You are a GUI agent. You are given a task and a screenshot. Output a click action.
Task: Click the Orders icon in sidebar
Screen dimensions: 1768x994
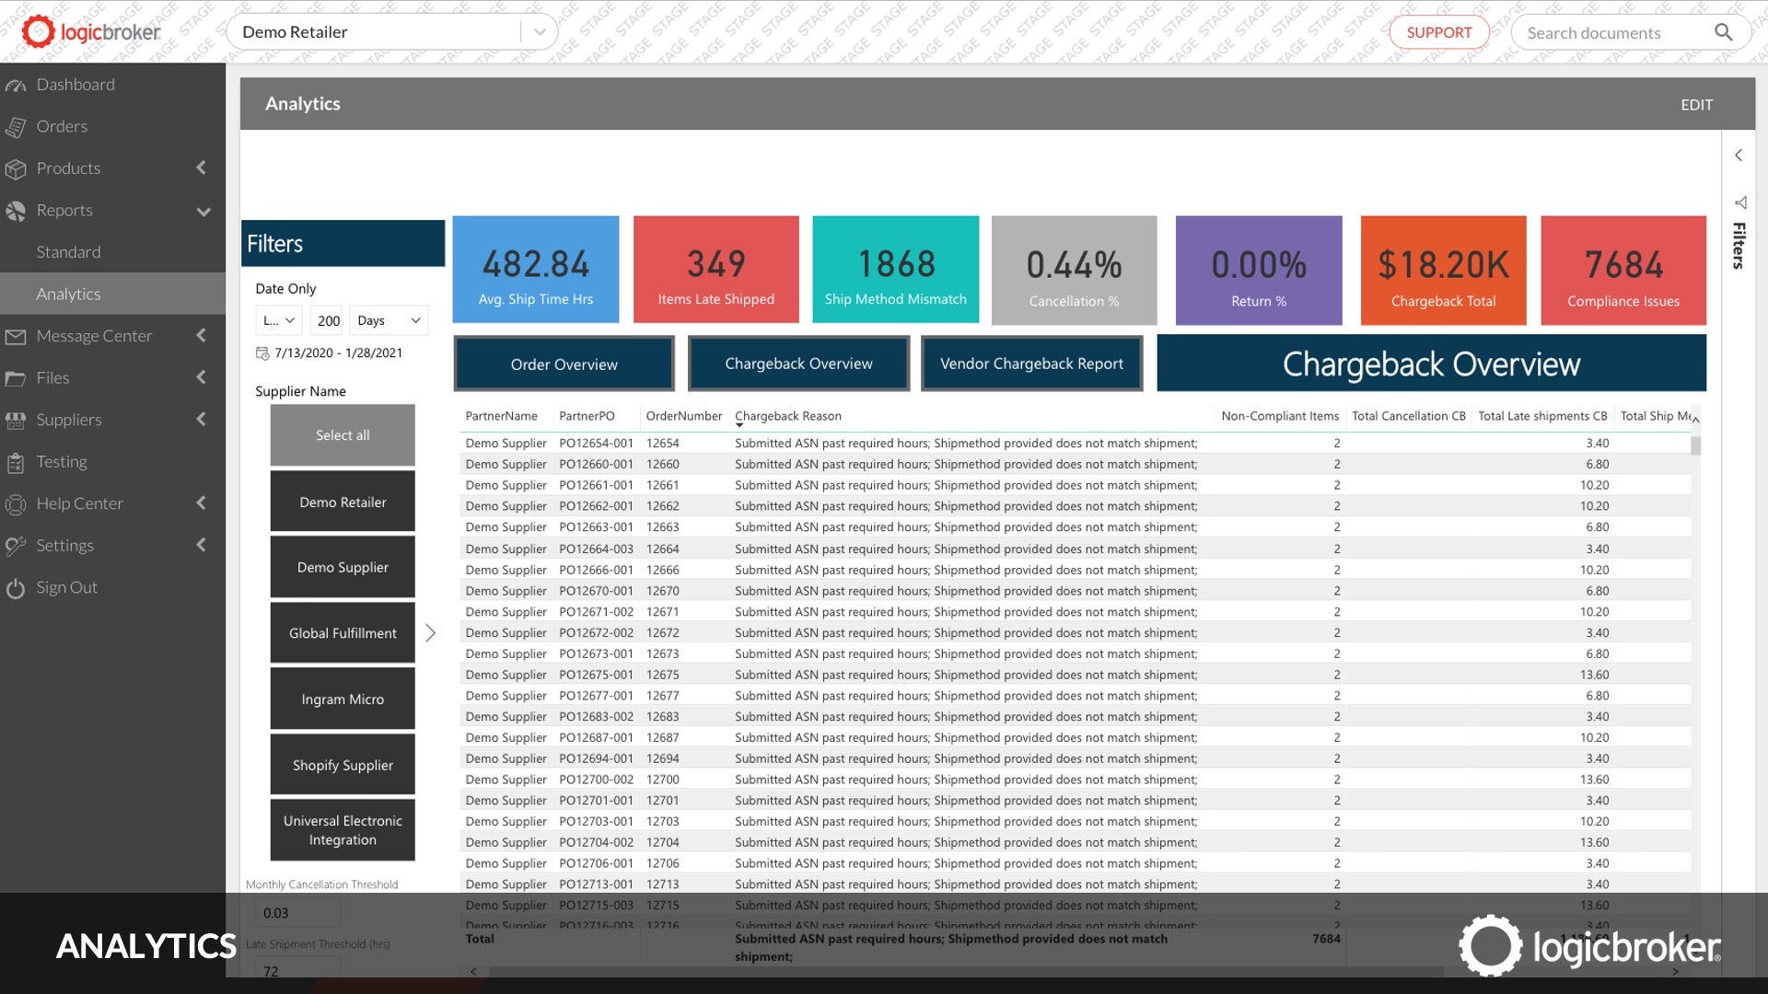click(16, 127)
